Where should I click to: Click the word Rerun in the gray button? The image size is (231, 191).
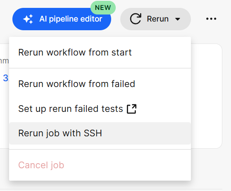tap(157, 19)
